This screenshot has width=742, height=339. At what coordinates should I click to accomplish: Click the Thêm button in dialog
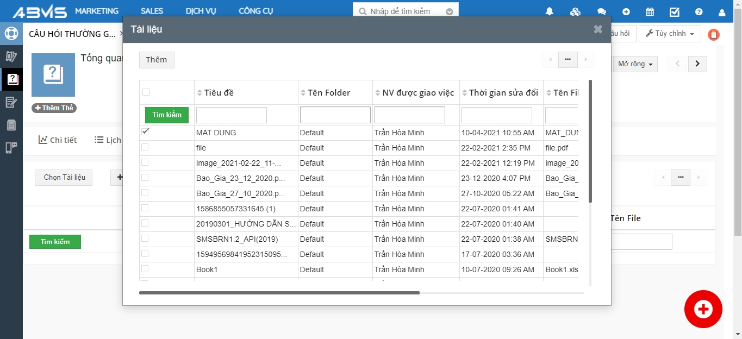pyautogui.click(x=157, y=60)
